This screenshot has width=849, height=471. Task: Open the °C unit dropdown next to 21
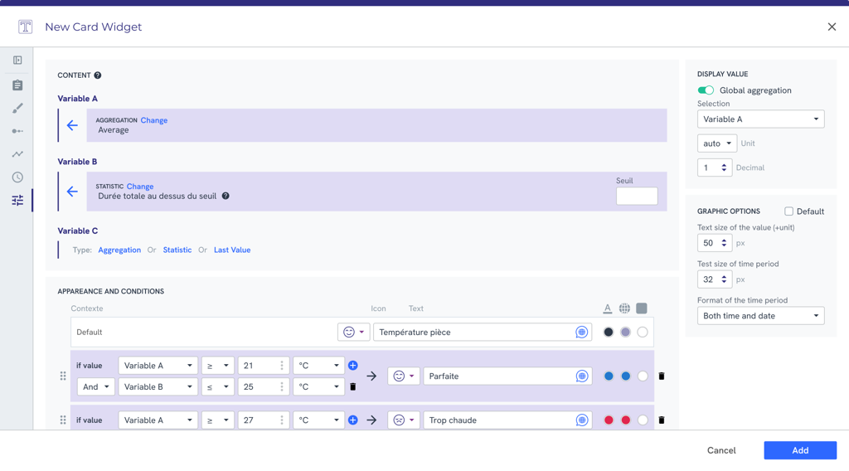318,366
